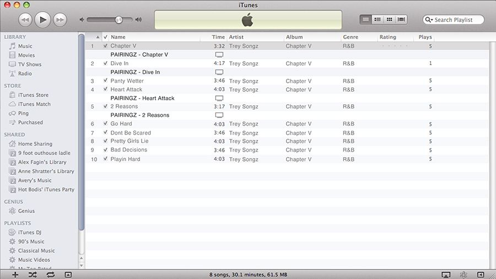This screenshot has height=279, width=496.
Task: Toggle shuffle button in bottom bar
Action: pyautogui.click(x=33, y=275)
